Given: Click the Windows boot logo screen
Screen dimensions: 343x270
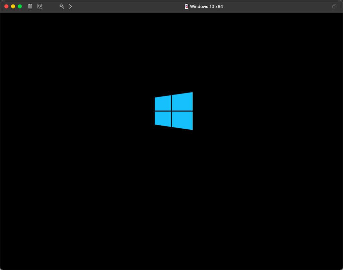Looking at the screenshot, I should click(x=174, y=111).
